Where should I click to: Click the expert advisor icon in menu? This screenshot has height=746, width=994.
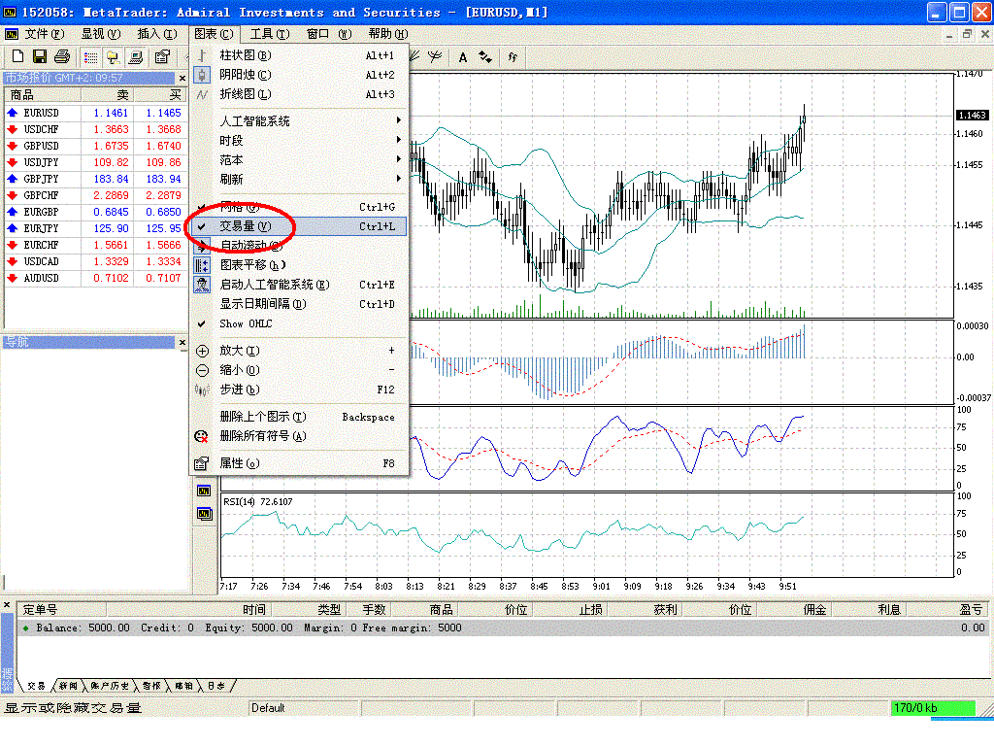click(x=202, y=285)
